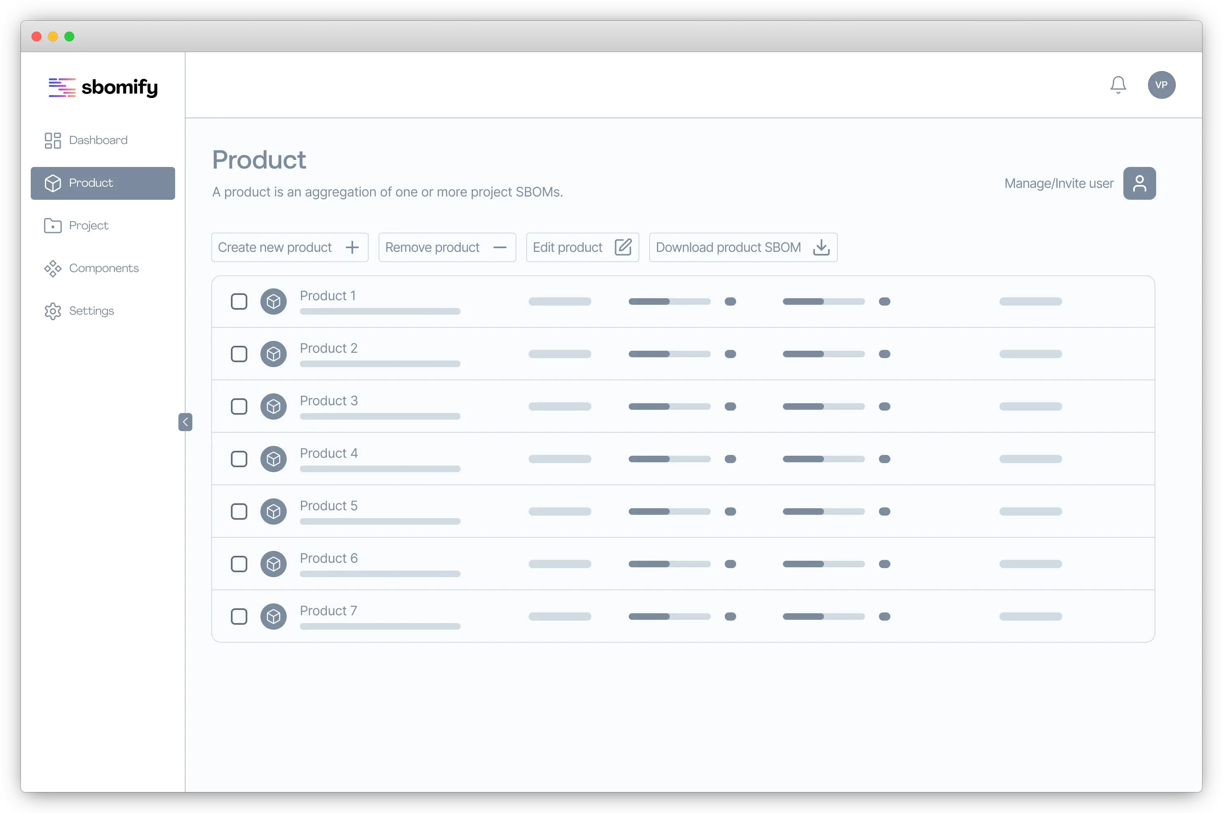Viewport: 1223px width, 813px height.
Task: Click the 3D box icon for Product 3
Action: pyautogui.click(x=274, y=406)
